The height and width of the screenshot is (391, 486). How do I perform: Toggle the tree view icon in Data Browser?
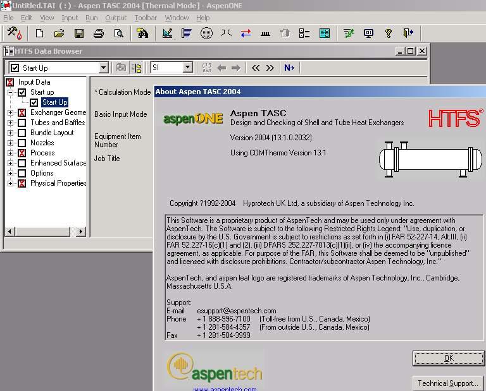pyautogui.click(x=137, y=68)
